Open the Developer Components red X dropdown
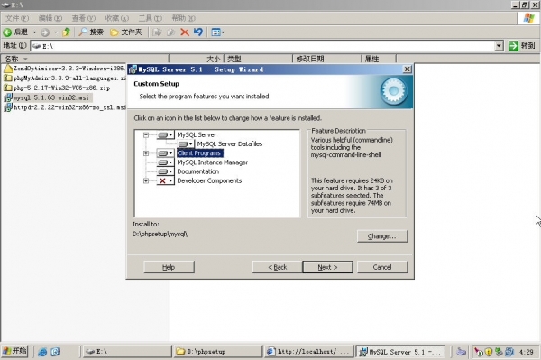 166,180
